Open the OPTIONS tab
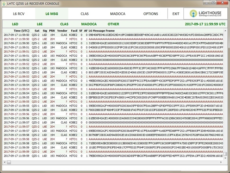Image resolution: width=230 pixels, height=173 pixels. coord(150,14)
